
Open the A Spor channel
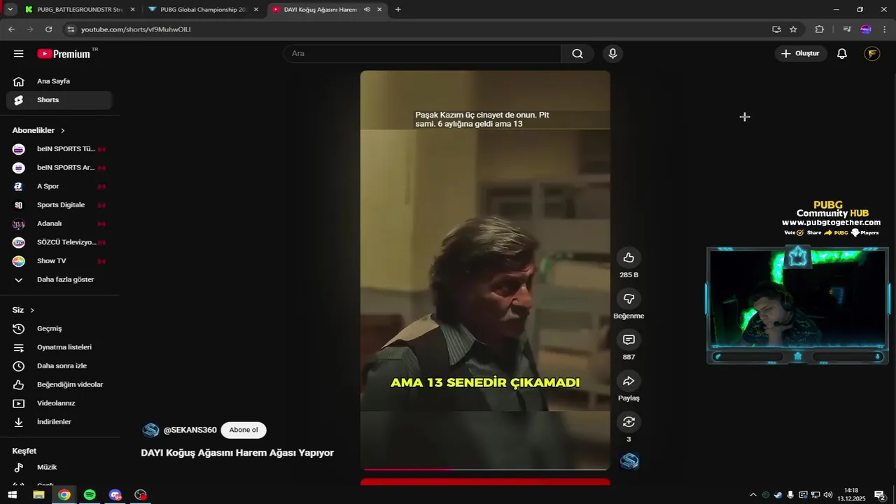coord(59,186)
